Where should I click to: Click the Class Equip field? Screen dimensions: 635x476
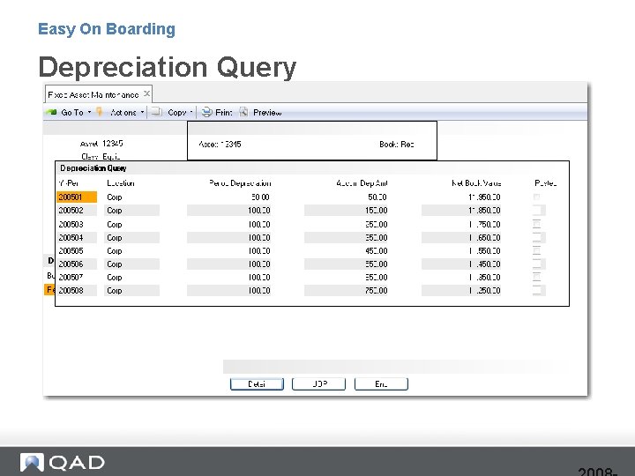tap(101, 156)
